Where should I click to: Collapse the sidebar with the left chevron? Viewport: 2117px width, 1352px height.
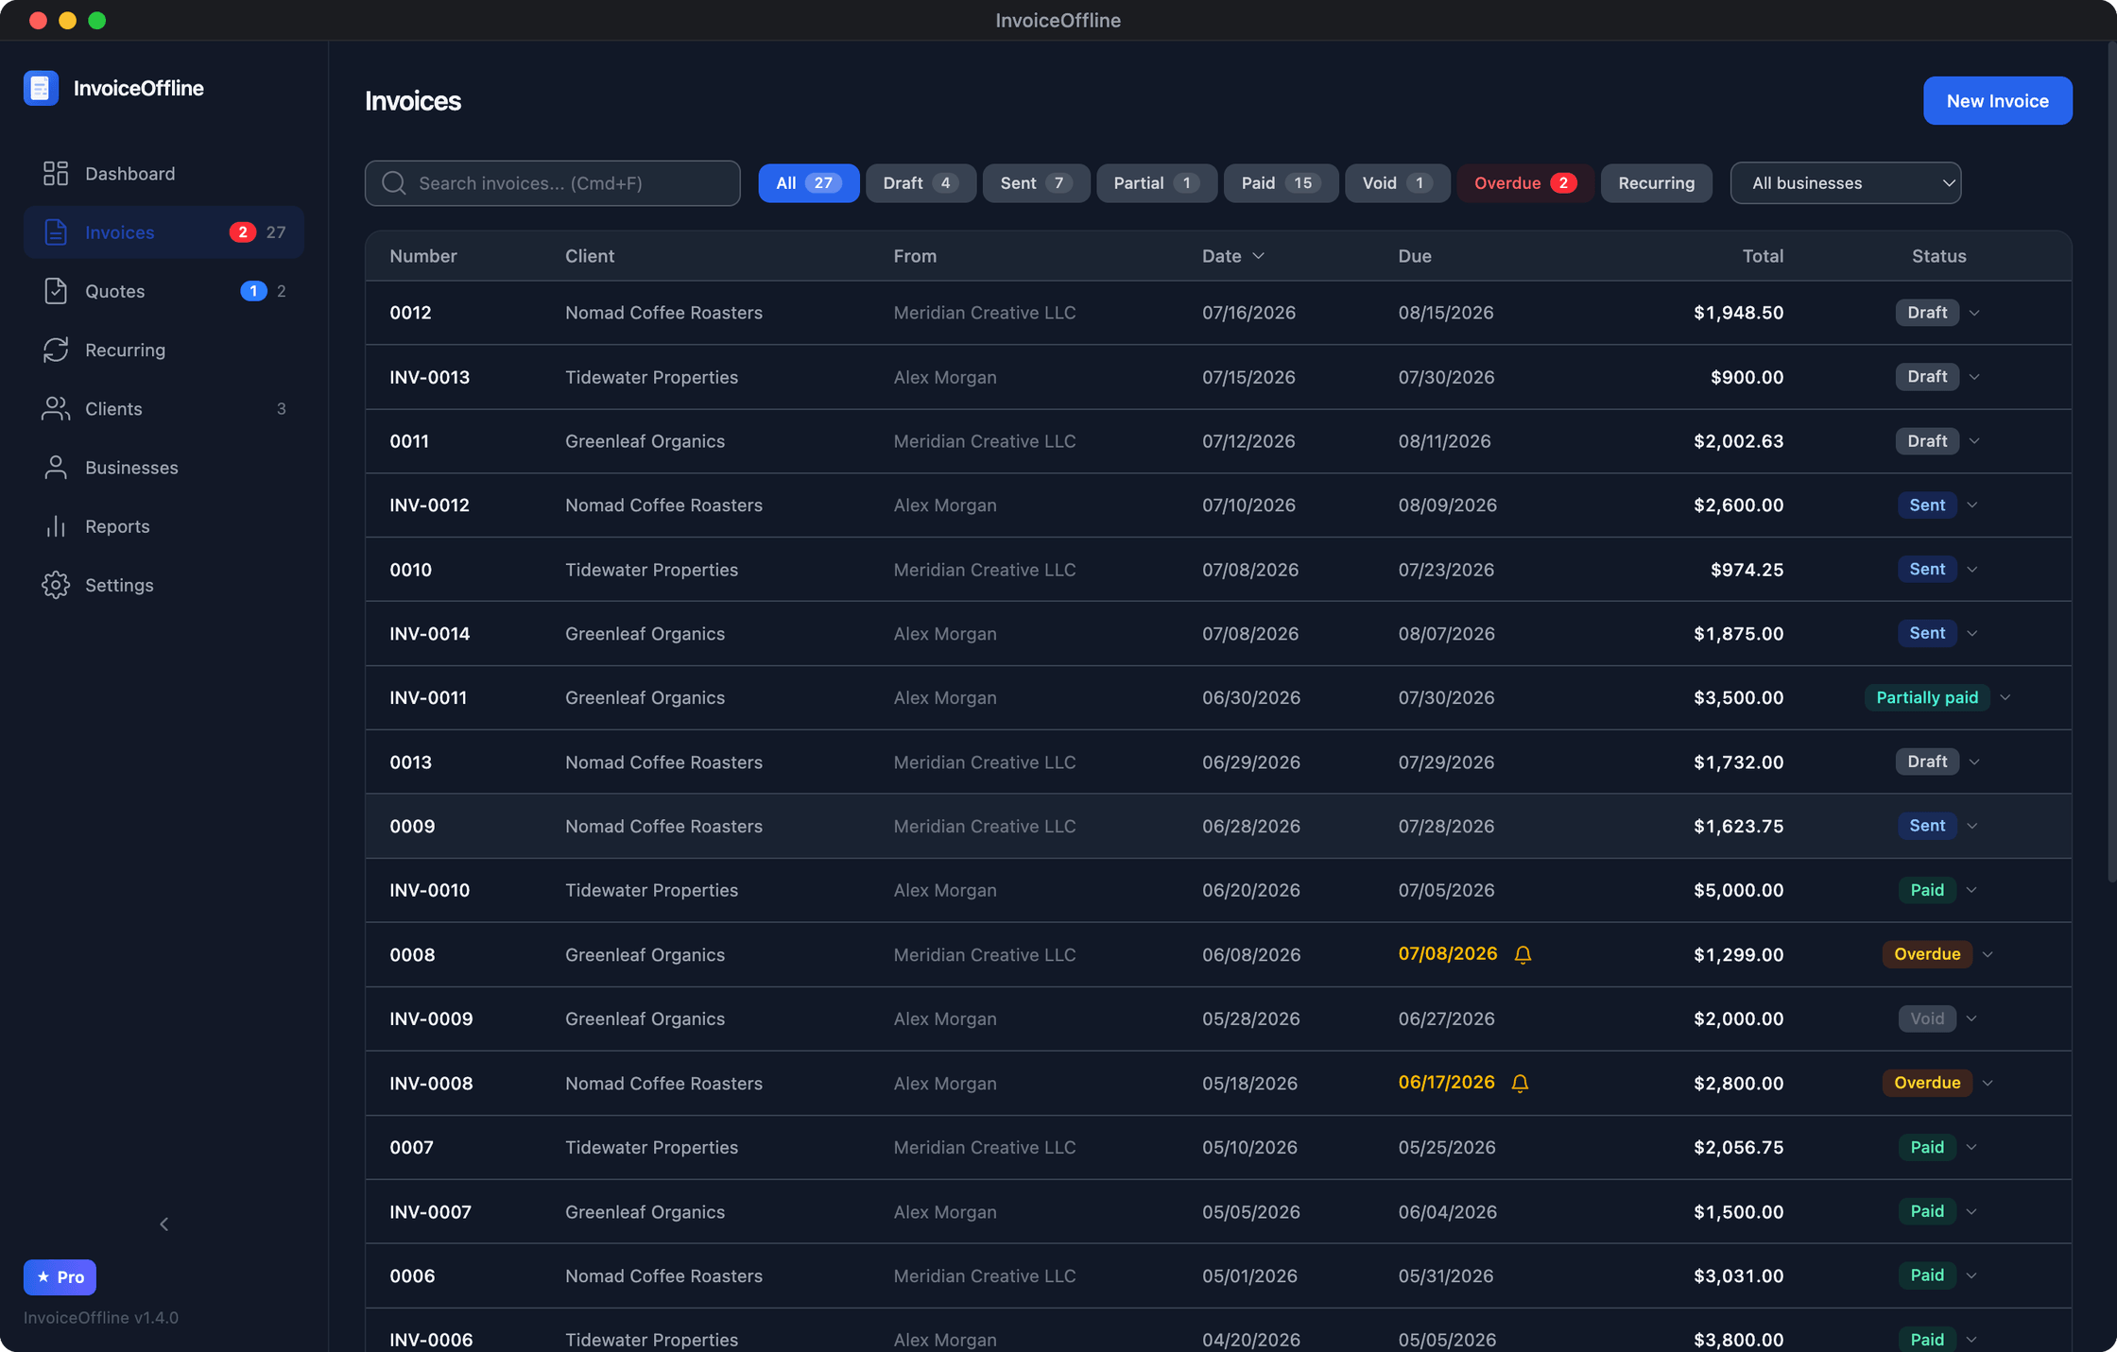[164, 1224]
